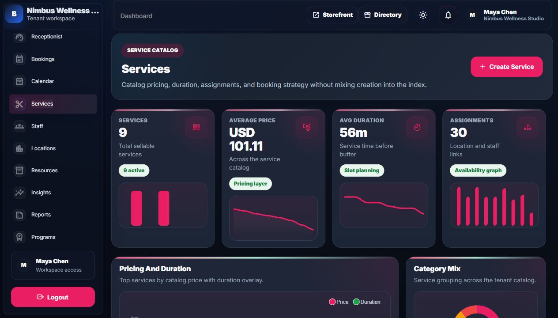The width and height of the screenshot is (558, 318).
Task: Click the Average Price money icon
Action: click(x=307, y=127)
